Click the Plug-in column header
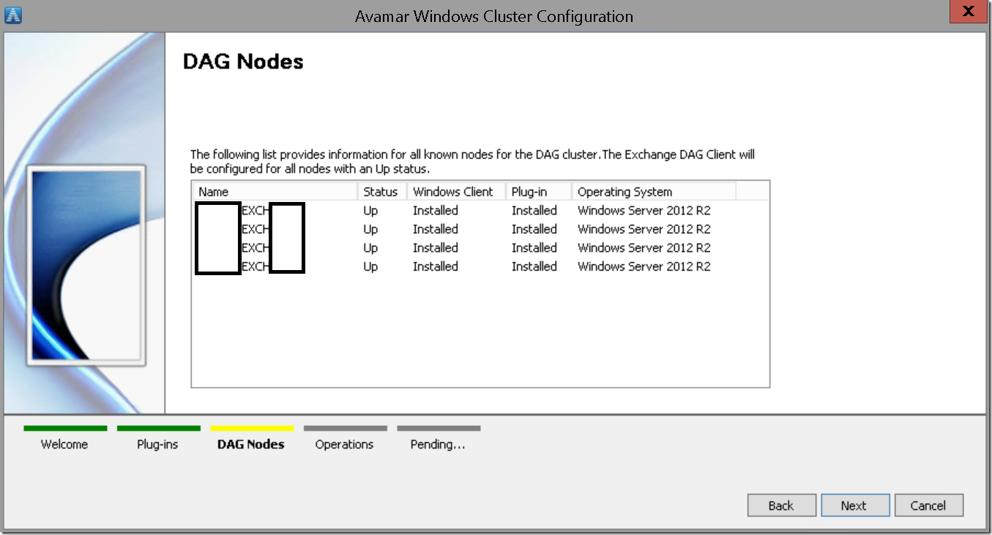 pyautogui.click(x=538, y=192)
